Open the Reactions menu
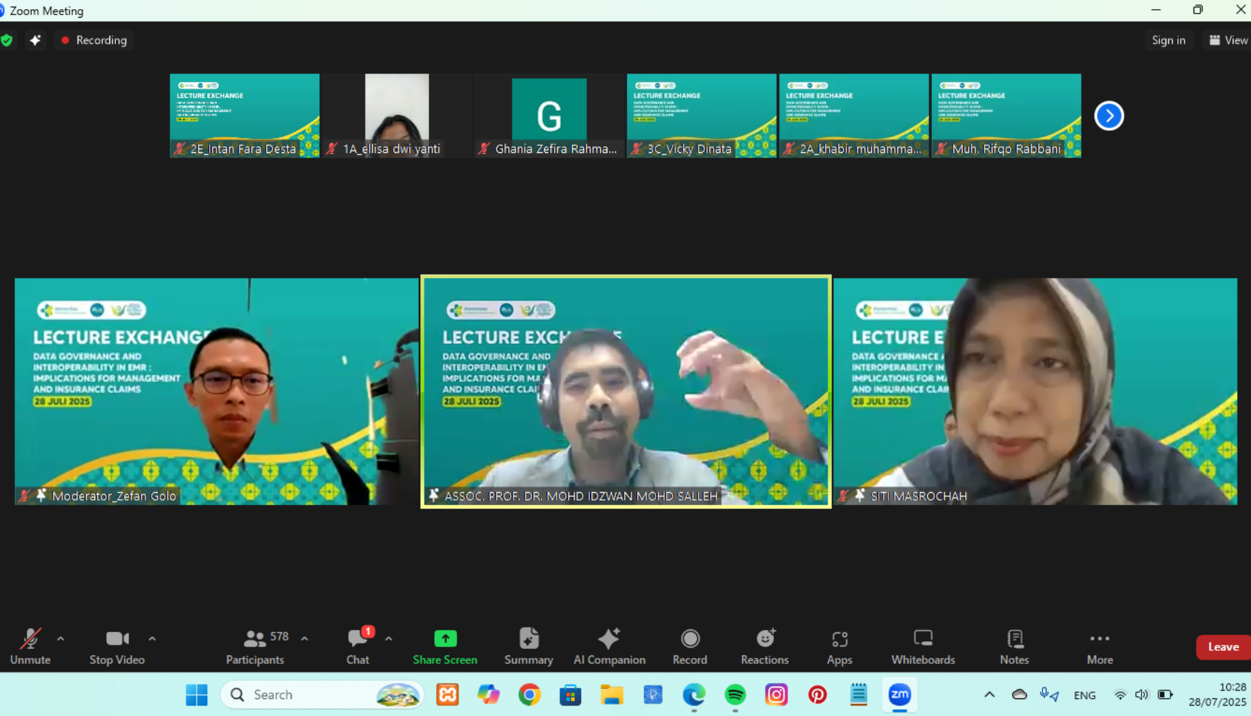 tap(765, 646)
